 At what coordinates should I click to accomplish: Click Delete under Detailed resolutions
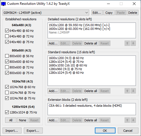click(77, 43)
